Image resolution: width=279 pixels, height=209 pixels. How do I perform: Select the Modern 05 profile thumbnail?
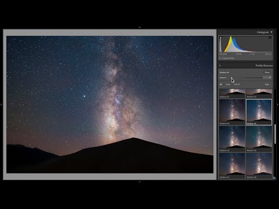coord(232,139)
